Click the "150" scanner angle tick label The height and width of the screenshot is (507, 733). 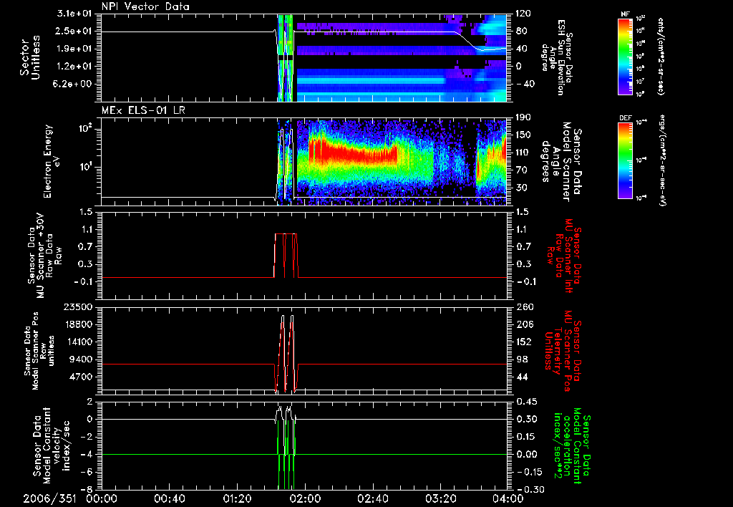pyautogui.click(x=524, y=135)
